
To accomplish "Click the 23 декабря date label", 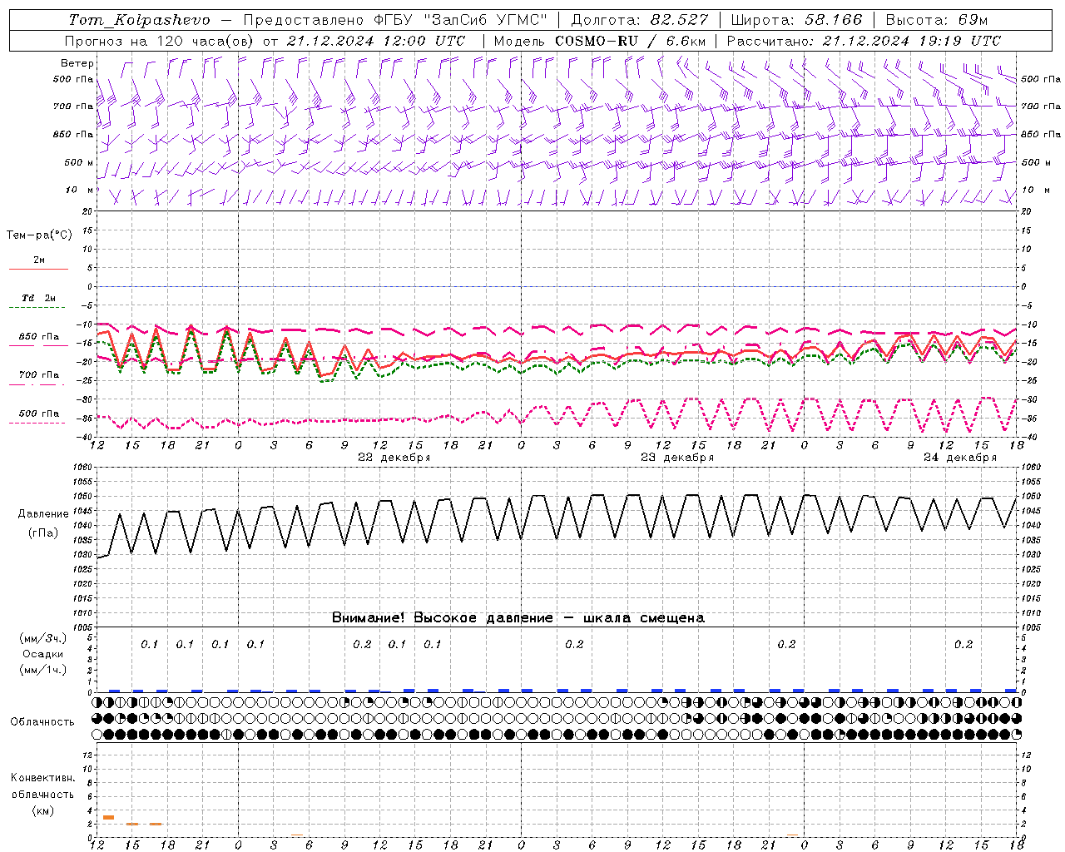I will (676, 458).
